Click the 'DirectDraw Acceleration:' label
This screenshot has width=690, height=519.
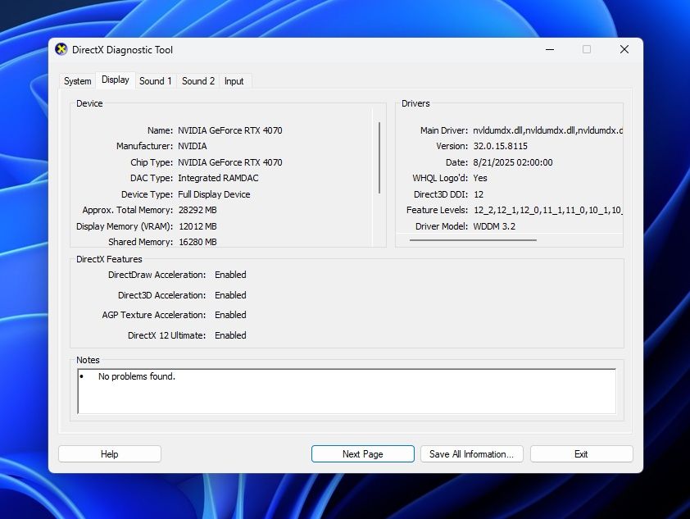tap(157, 275)
